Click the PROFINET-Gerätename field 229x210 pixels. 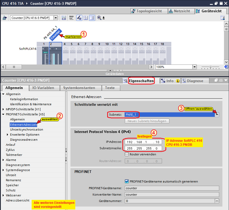point(172,188)
